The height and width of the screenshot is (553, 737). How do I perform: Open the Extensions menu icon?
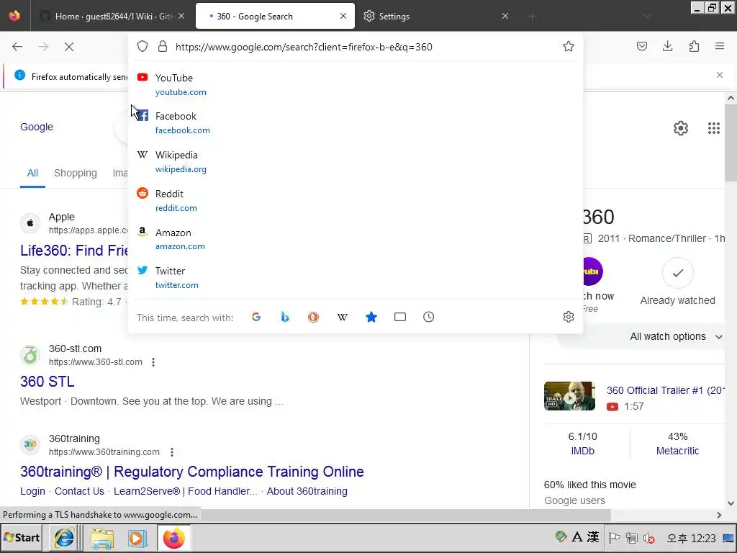pyautogui.click(x=694, y=46)
